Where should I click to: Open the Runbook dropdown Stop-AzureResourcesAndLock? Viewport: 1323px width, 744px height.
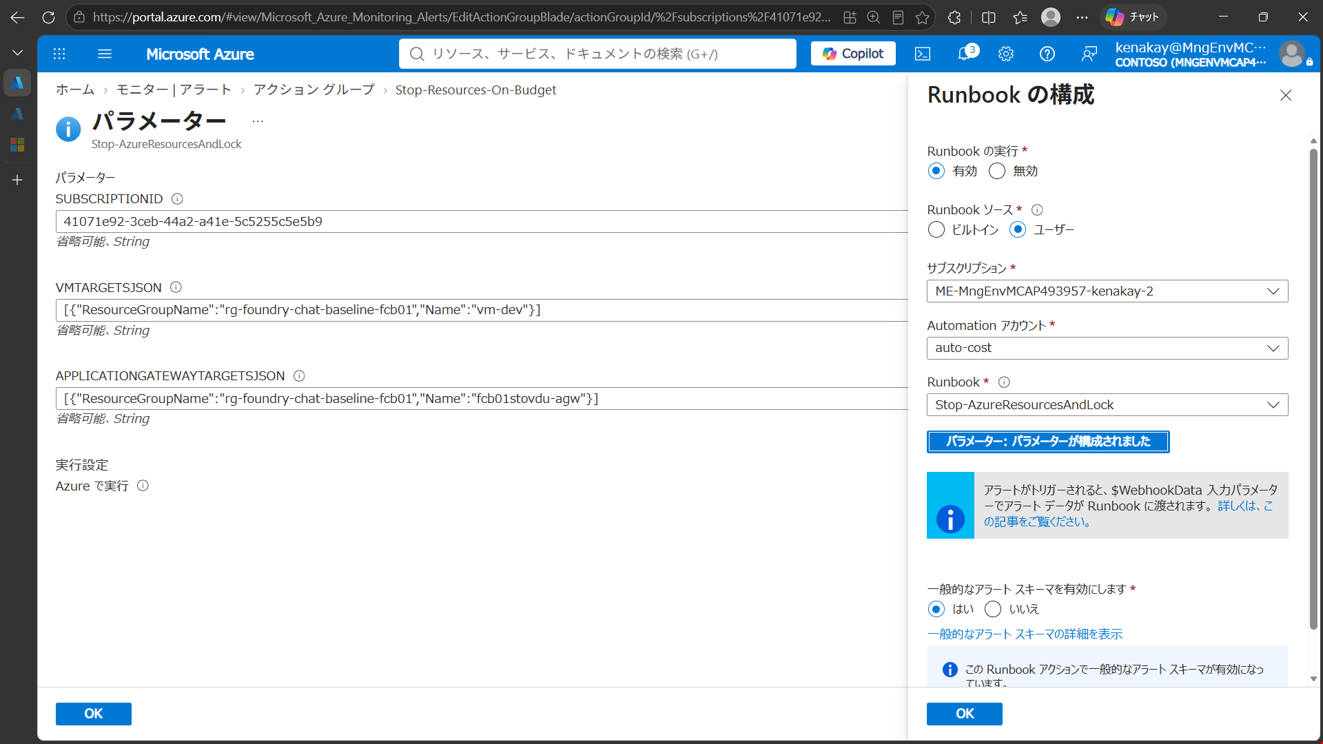[x=1107, y=405]
